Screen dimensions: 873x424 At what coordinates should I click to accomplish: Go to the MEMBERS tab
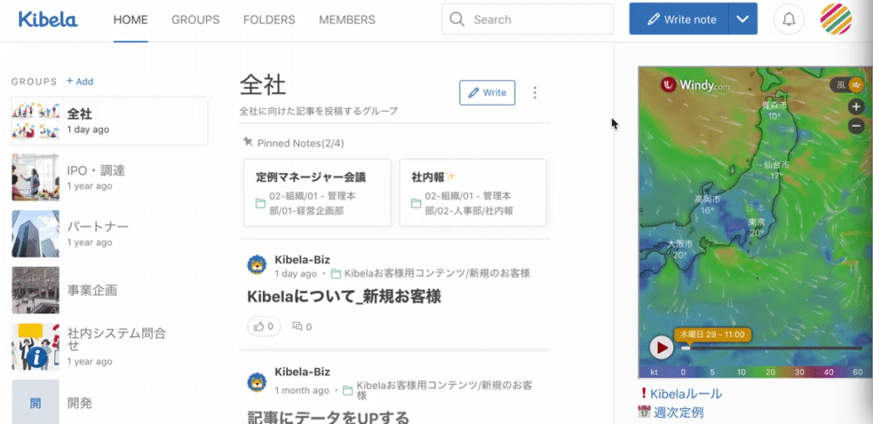pyautogui.click(x=347, y=19)
